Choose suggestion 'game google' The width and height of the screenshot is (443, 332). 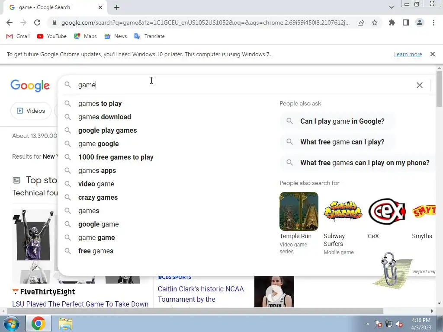pyautogui.click(x=98, y=144)
